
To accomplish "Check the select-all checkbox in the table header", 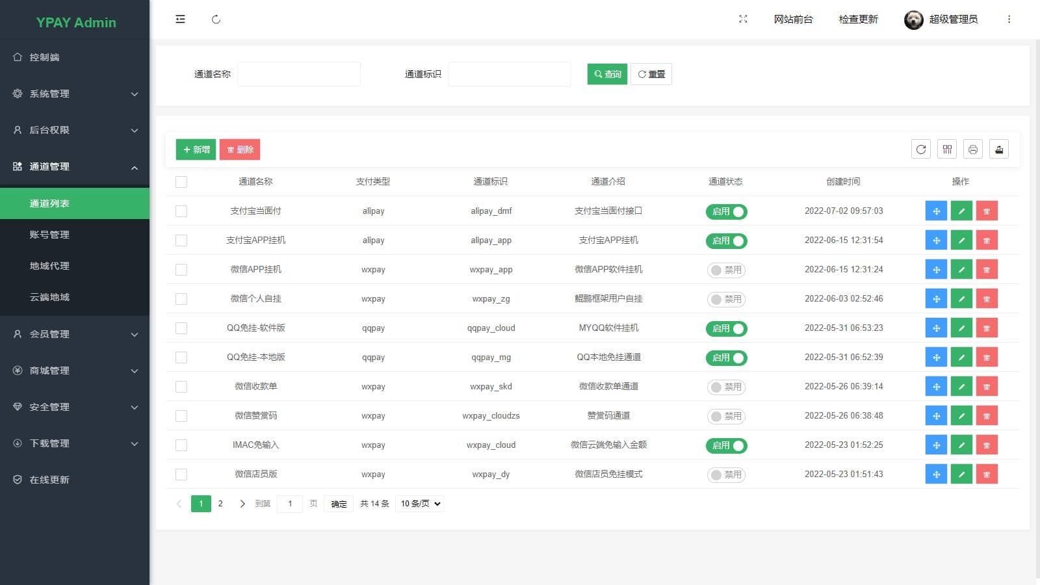I will click(181, 182).
